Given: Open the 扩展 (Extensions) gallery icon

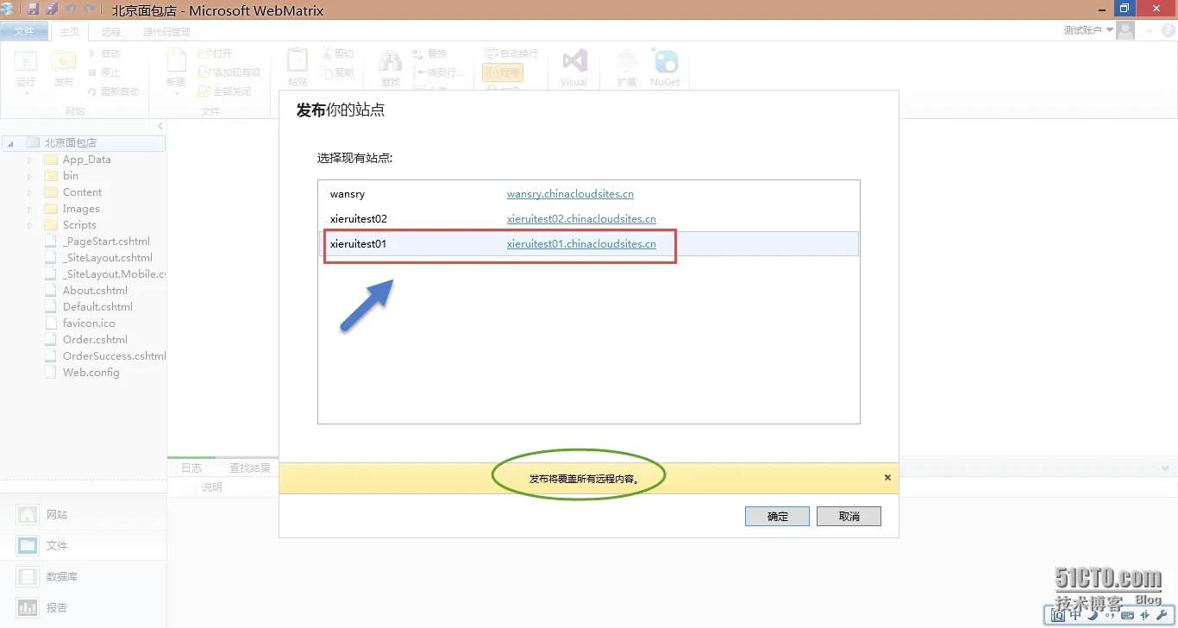Looking at the screenshot, I should 627,61.
